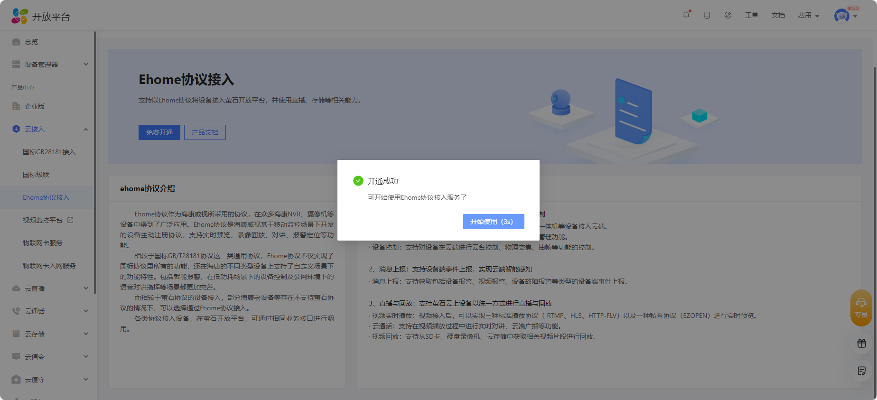Click the 设备管理器 icon
This screenshot has width=877, height=400.
coord(16,65)
